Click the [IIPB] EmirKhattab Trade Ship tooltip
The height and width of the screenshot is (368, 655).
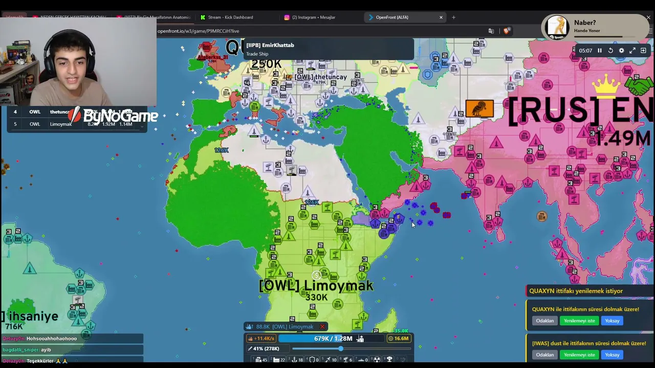click(x=327, y=49)
